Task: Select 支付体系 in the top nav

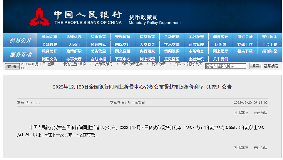Action: [x=270, y=37]
